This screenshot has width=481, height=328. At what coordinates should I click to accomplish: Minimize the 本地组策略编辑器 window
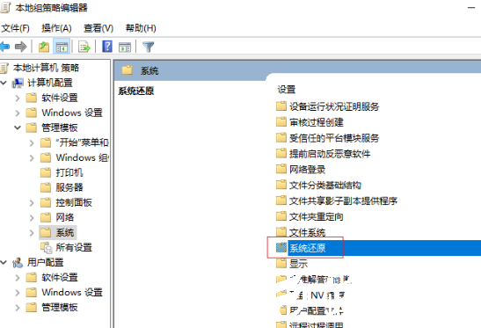[x=471, y=7]
